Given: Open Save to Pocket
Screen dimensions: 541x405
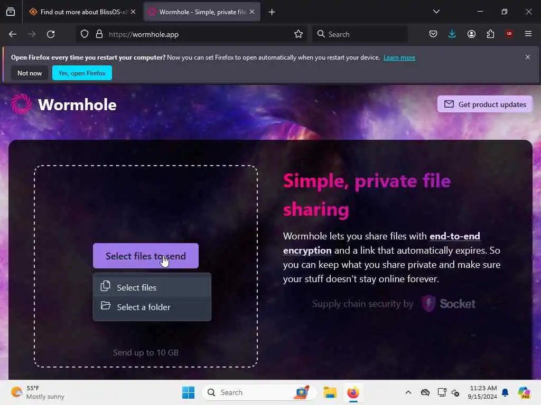Looking at the screenshot, I should (x=433, y=34).
